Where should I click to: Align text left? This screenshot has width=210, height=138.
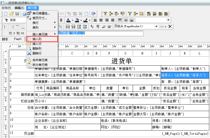click(x=95, y=20)
